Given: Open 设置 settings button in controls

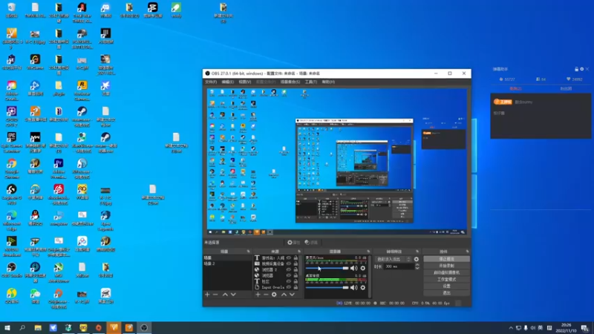Looking at the screenshot, I should 447,286.
